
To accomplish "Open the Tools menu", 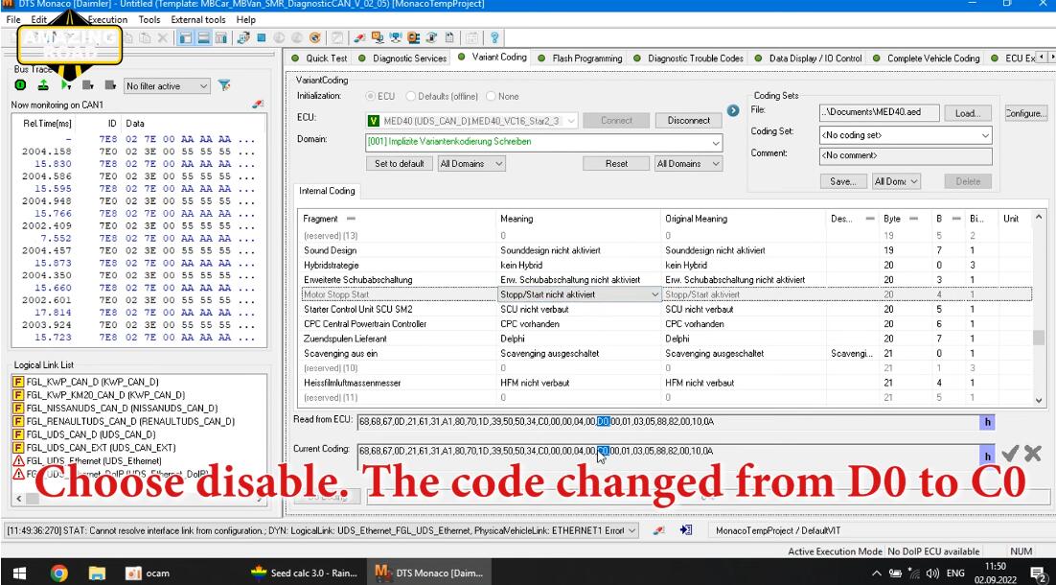I will [x=149, y=19].
